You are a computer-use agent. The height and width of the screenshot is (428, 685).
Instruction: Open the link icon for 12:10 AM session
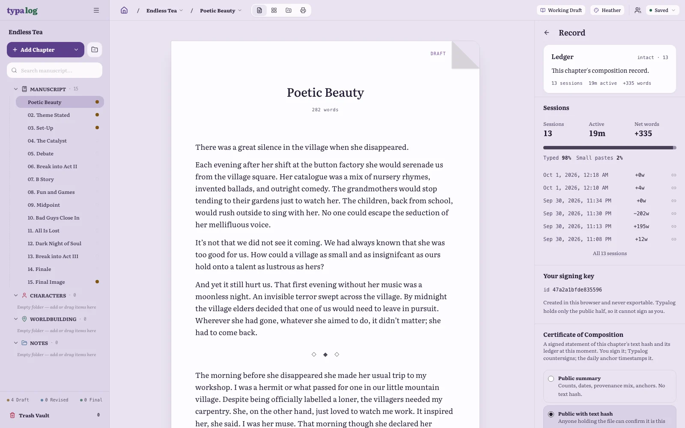pyautogui.click(x=673, y=188)
